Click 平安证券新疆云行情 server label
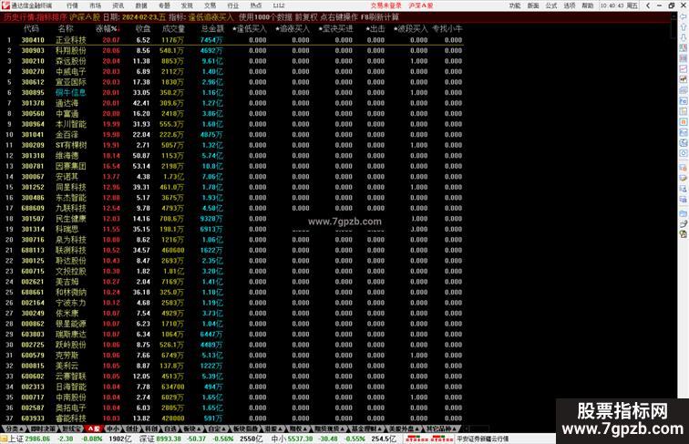Viewport: 689px width, 444px height. click(x=482, y=439)
